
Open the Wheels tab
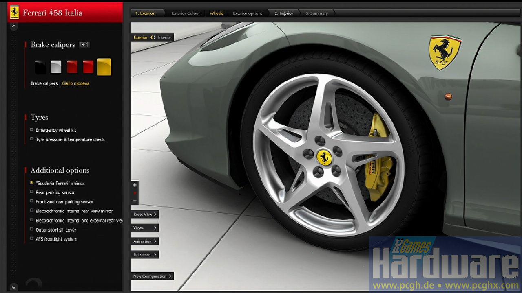(216, 13)
